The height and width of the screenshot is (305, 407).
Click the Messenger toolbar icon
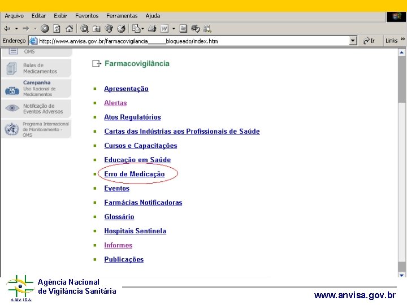coord(195,29)
